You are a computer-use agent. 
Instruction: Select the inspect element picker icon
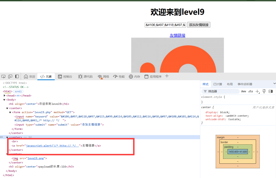(3, 76)
